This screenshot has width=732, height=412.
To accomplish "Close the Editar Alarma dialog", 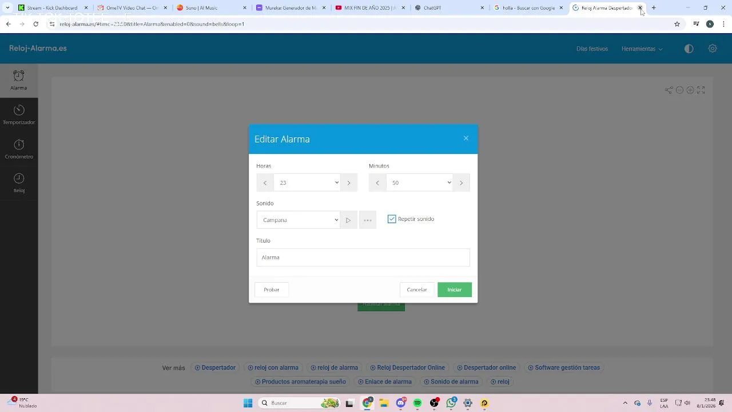I will point(466,138).
